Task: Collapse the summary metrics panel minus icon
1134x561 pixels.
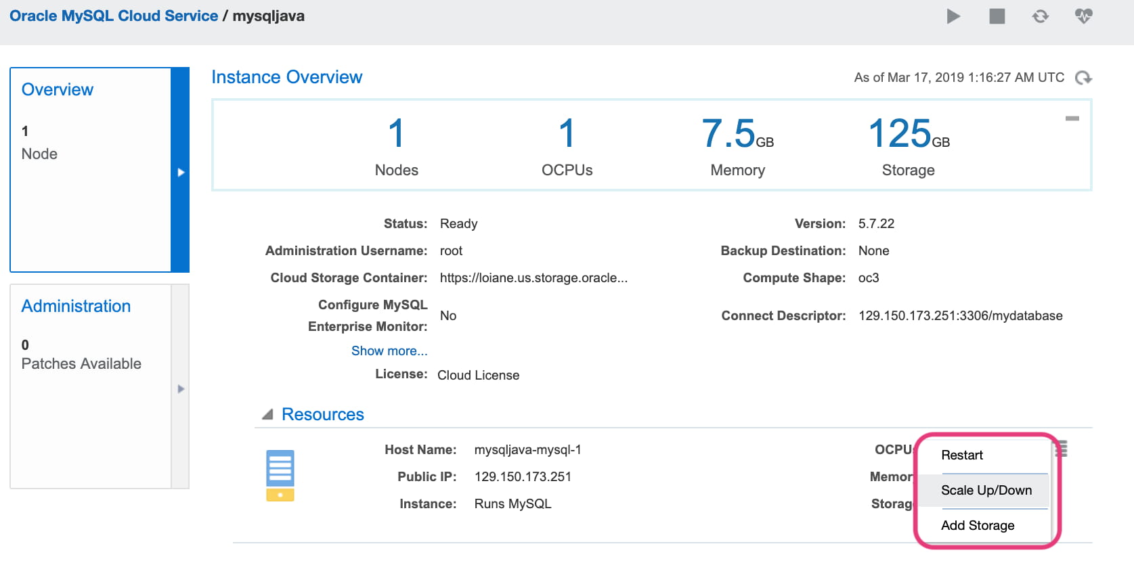Action: pos(1072,118)
